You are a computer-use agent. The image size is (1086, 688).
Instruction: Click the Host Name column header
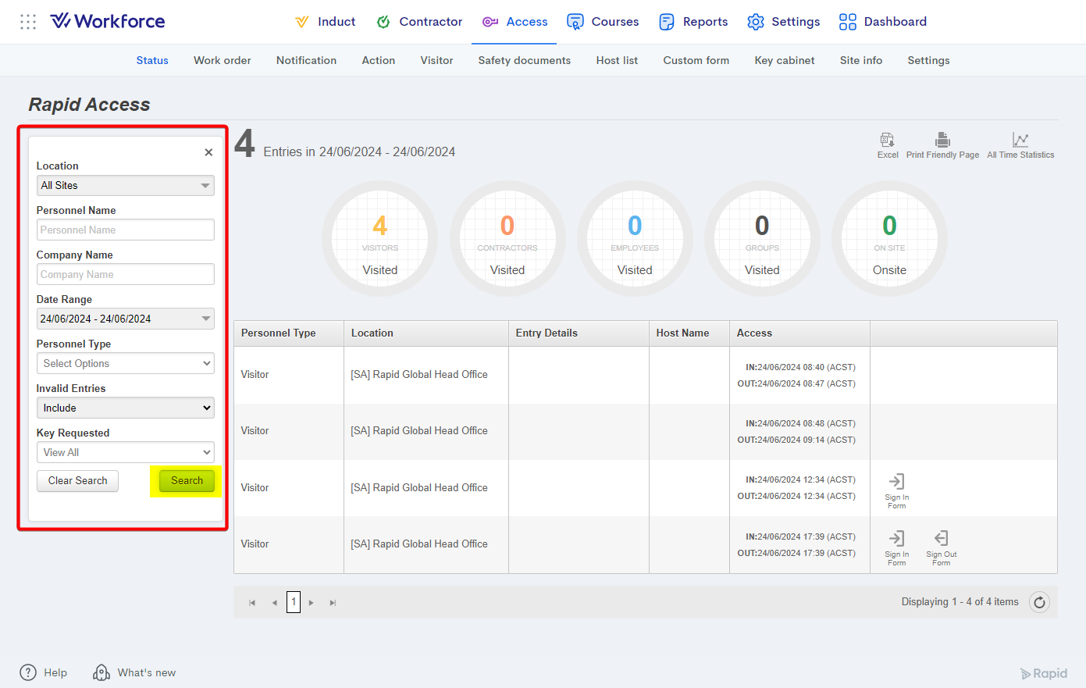(x=689, y=333)
